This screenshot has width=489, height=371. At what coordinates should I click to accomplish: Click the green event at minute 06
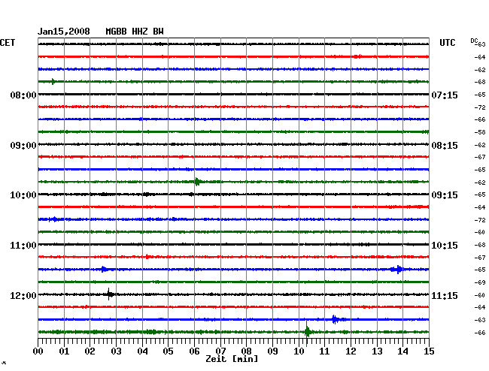pos(198,182)
